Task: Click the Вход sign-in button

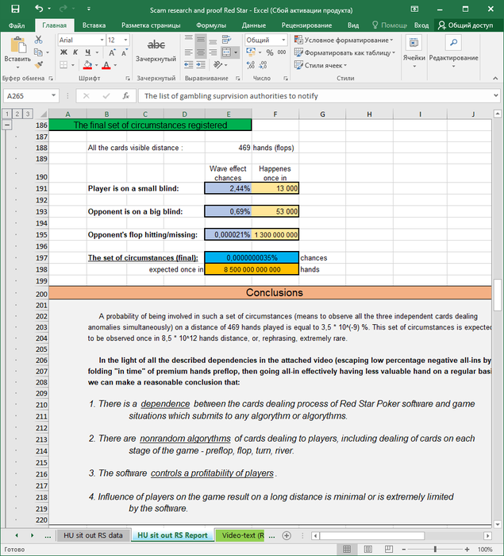Action: (421, 25)
